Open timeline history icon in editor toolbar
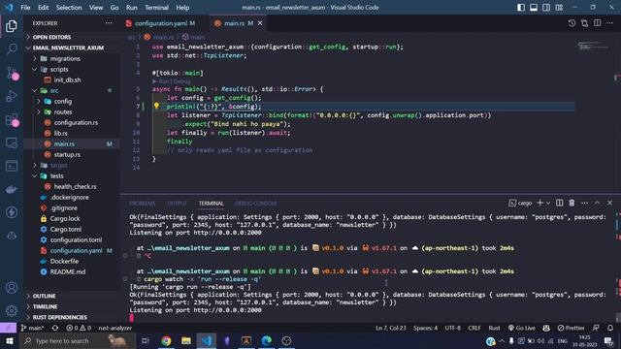Image resolution: width=621 pixels, height=349 pixels. (572, 23)
